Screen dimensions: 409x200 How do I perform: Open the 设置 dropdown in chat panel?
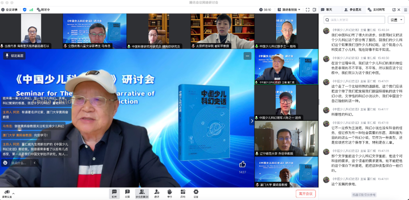397,20
